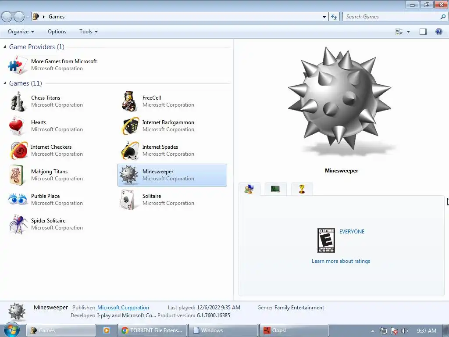
Task: Switch to the performance monitor tab
Action: tap(275, 189)
